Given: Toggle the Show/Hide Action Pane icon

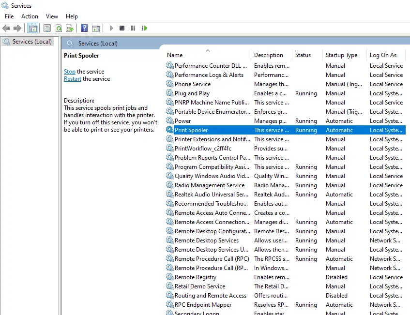Looking at the screenshot, I should [96, 28].
